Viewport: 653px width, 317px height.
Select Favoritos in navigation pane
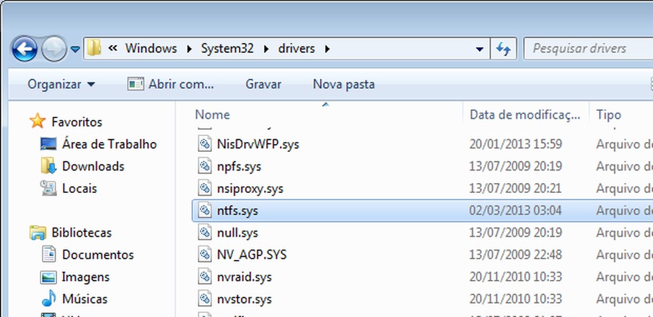pyautogui.click(x=76, y=122)
